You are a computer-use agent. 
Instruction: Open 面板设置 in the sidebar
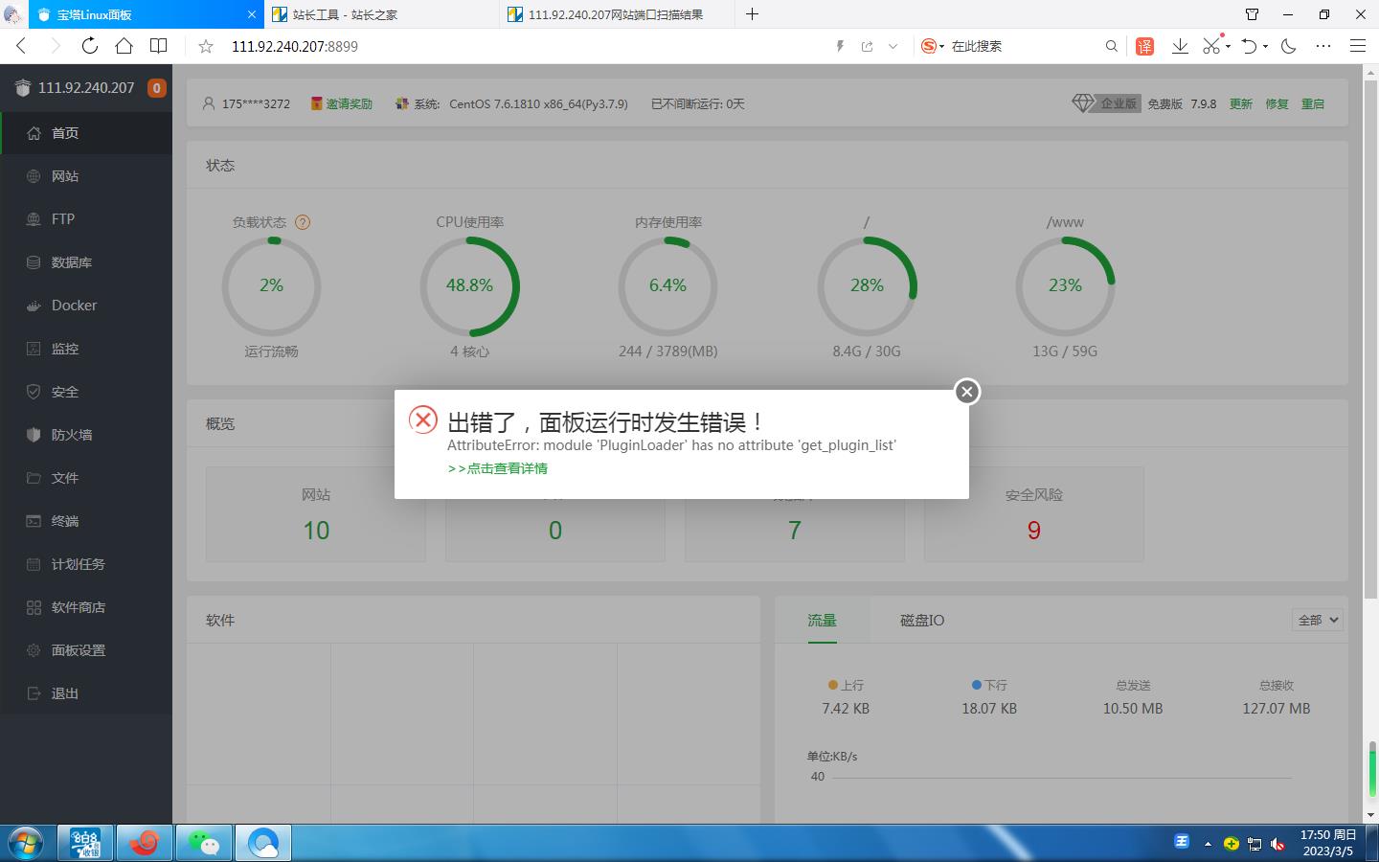(86, 650)
